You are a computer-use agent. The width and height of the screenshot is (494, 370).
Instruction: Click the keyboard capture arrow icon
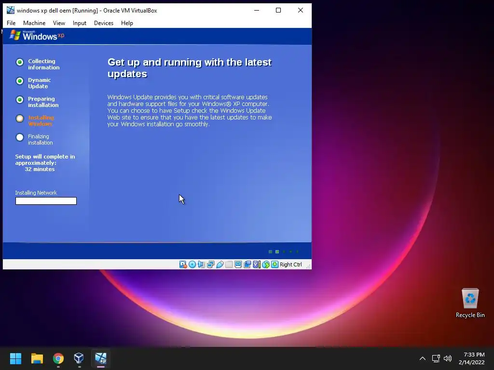274,264
